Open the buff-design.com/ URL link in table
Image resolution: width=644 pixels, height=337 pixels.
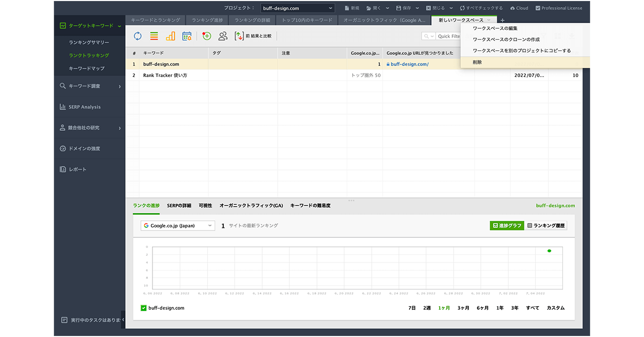[410, 64]
